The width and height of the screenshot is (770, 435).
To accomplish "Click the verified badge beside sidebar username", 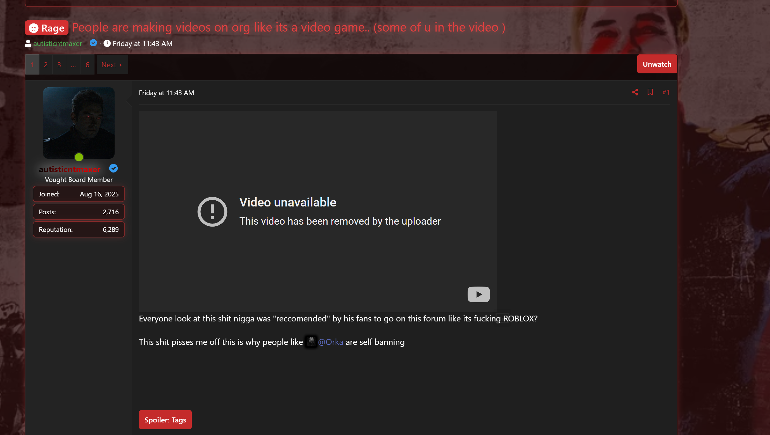I will tap(113, 169).
